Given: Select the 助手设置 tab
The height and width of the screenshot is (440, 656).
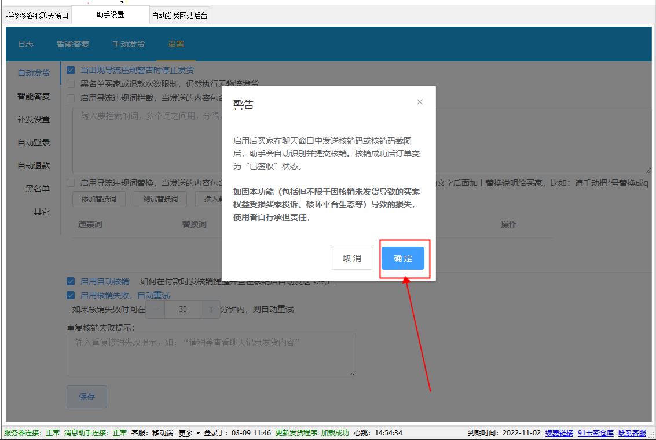Looking at the screenshot, I should click(x=111, y=14).
